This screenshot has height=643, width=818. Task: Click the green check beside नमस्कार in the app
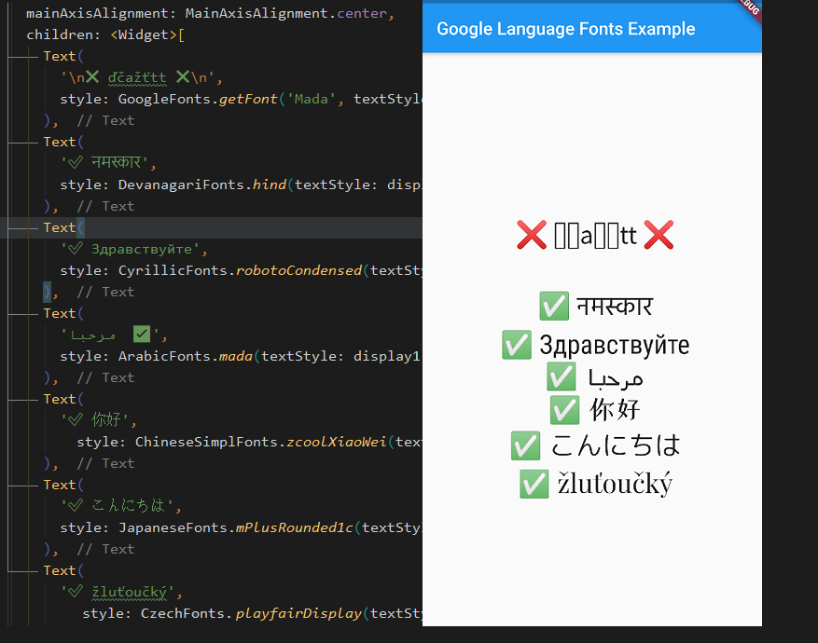click(553, 306)
